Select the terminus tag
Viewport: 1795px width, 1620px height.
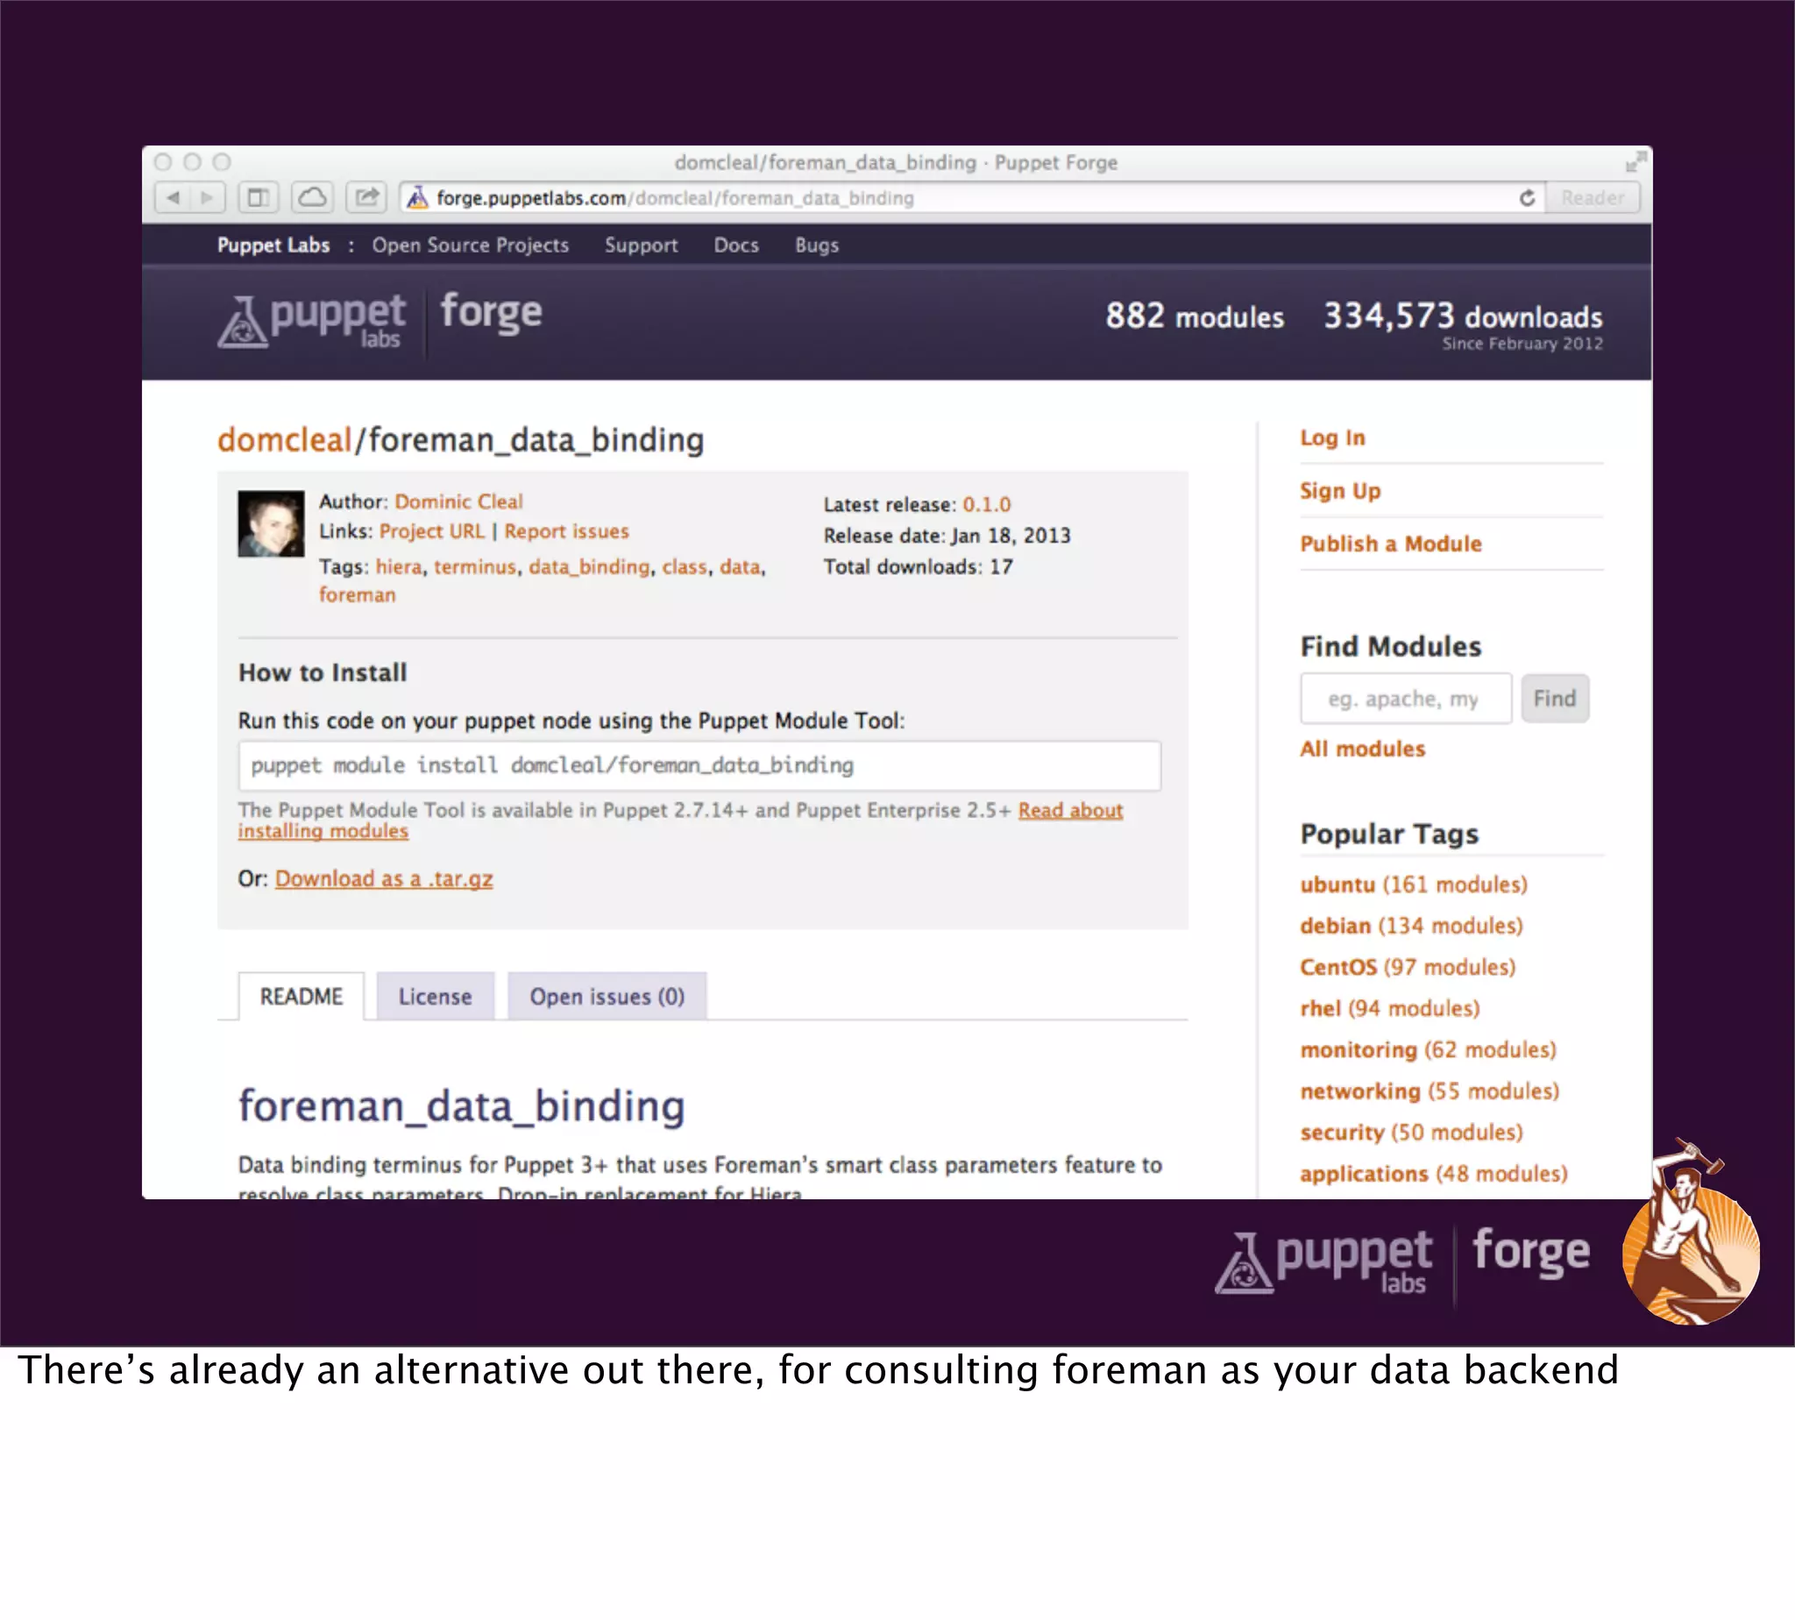point(474,567)
